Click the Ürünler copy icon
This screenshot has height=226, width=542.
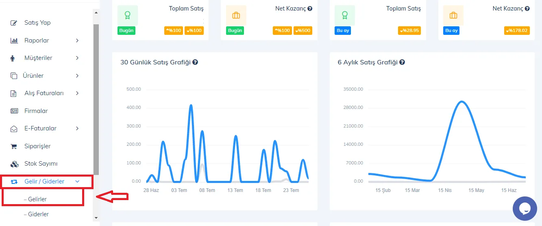pos(14,76)
